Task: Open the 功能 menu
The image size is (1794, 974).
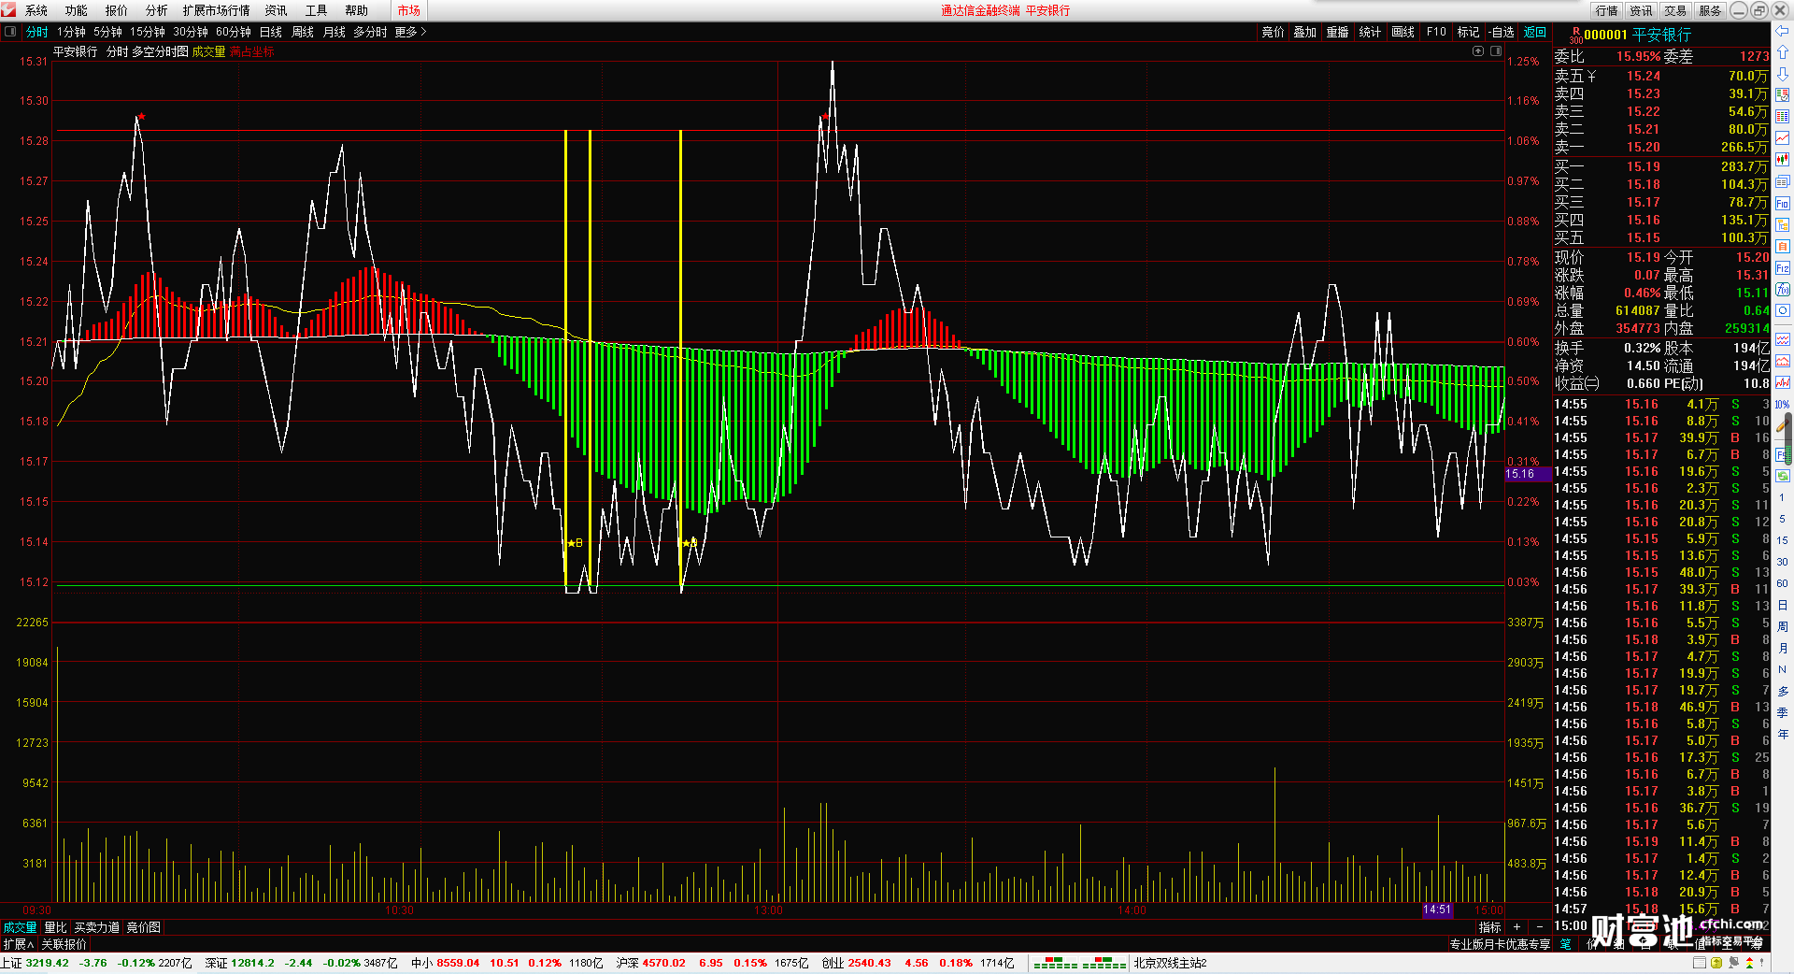Action: coord(77,10)
